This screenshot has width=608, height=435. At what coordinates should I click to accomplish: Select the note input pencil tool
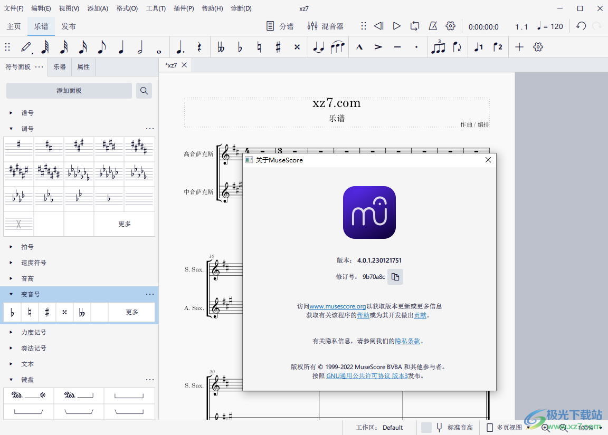[26, 47]
